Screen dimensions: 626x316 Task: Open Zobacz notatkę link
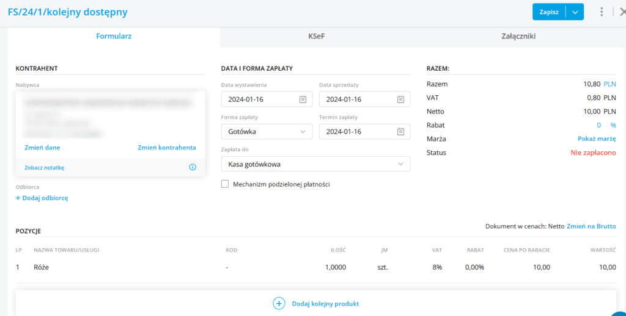(x=44, y=168)
